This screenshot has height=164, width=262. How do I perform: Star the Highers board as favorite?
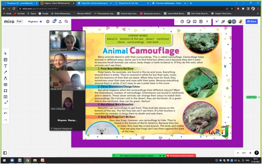coord(41,21)
